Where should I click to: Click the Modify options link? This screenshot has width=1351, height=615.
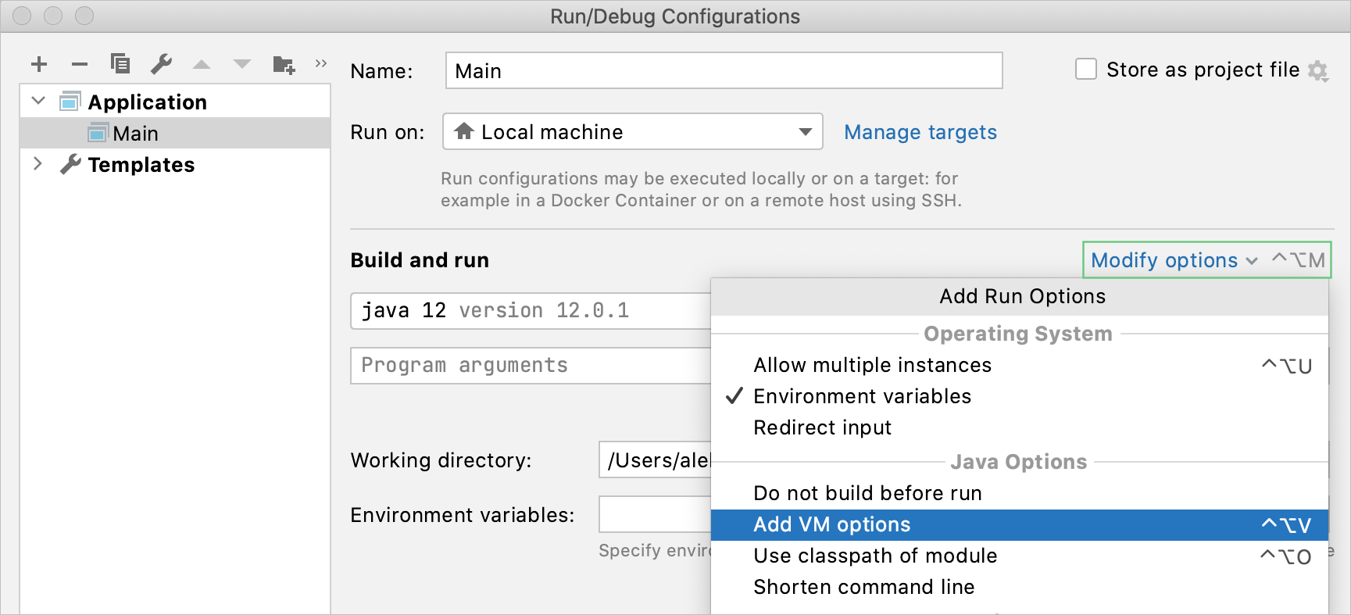click(1164, 260)
